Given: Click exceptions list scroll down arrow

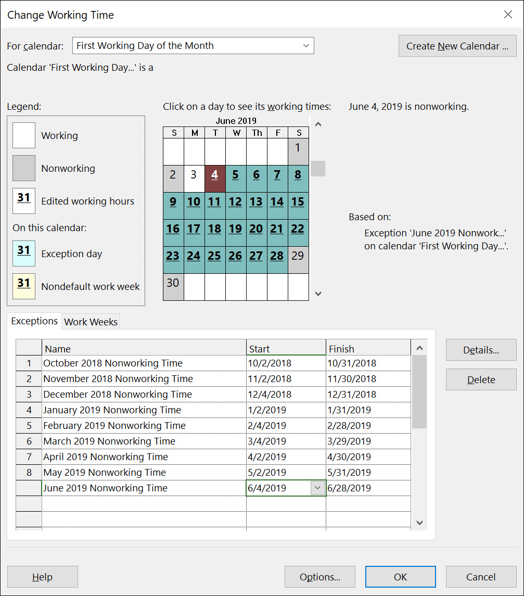Looking at the screenshot, I should pos(419,523).
